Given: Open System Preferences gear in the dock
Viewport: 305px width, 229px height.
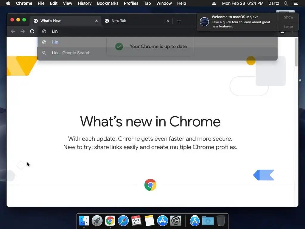Looking at the screenshot, I should (x=176, y=221).
